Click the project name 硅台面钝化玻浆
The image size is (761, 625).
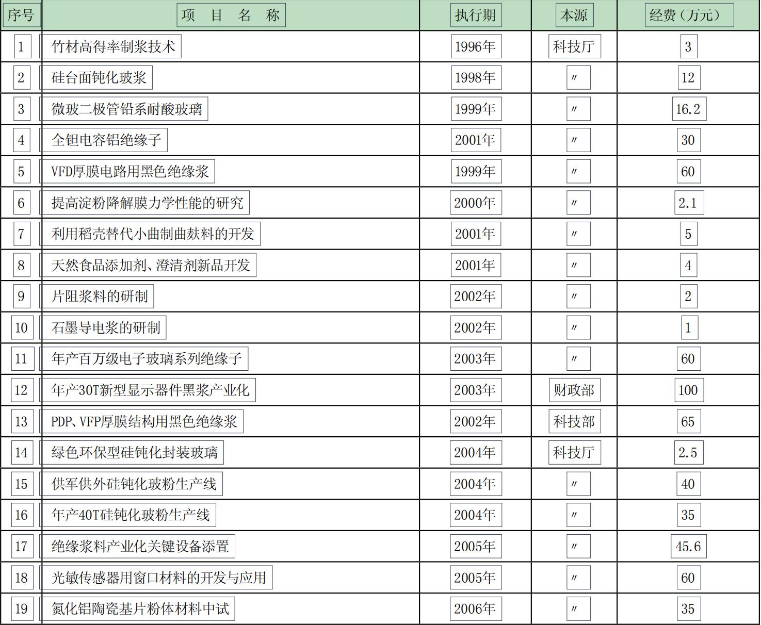(x=96, y=78)
